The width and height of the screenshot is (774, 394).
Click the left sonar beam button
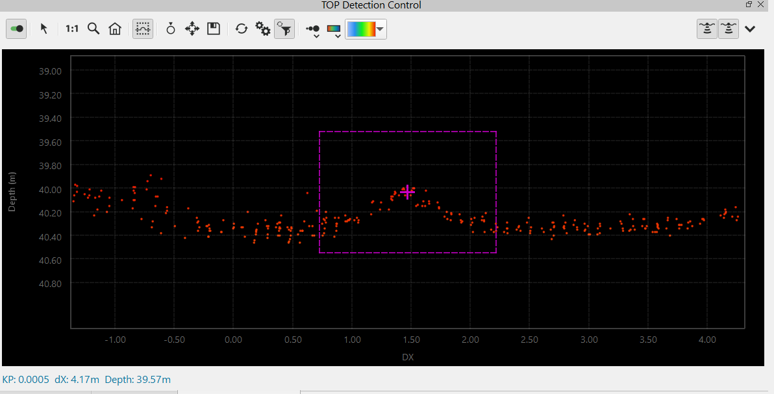tap(707, 29)
